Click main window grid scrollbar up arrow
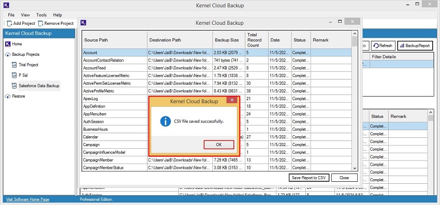 tap(431, 112)
